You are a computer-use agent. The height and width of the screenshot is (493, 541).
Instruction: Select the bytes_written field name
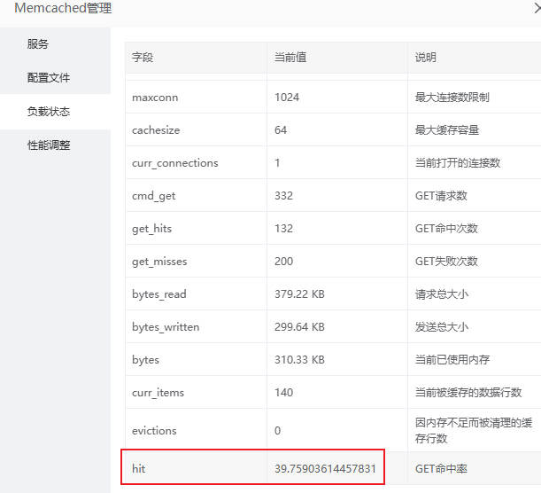click(x=166, y=327)
